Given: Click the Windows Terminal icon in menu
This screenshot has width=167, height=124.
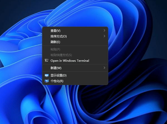Looking at the screenshot, I should click(46, 61).
